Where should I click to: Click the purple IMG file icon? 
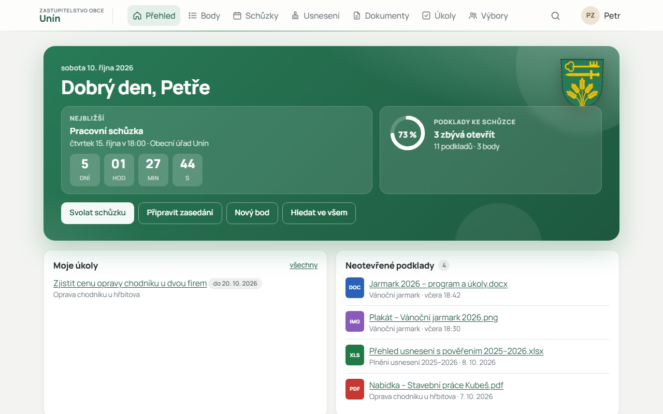[x=355, y=321]
